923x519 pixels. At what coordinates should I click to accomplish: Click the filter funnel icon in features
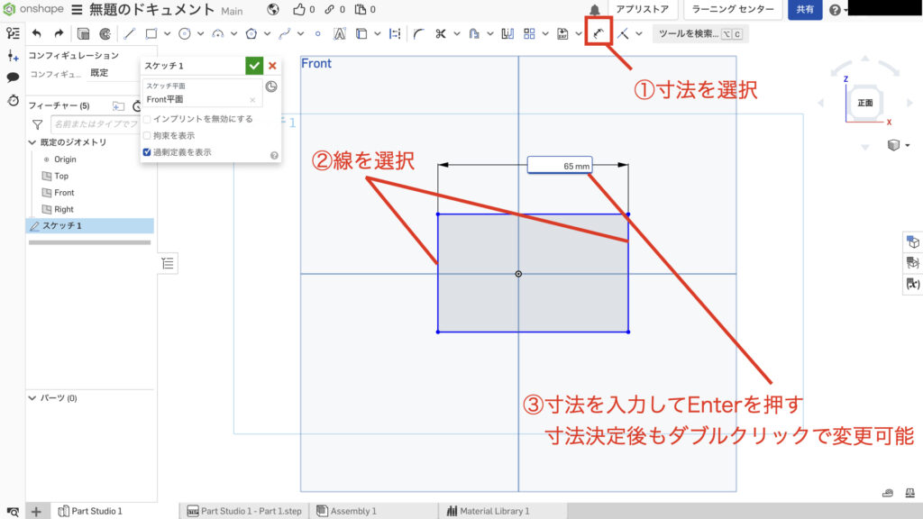[37, 124]
